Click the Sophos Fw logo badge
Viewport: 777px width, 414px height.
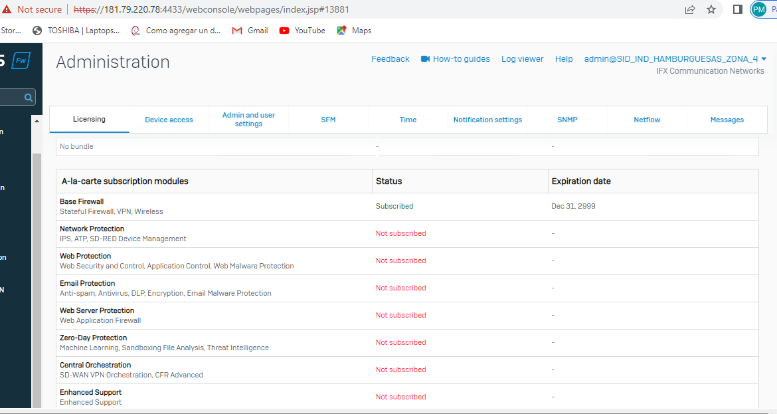click(x=21, y=61)
